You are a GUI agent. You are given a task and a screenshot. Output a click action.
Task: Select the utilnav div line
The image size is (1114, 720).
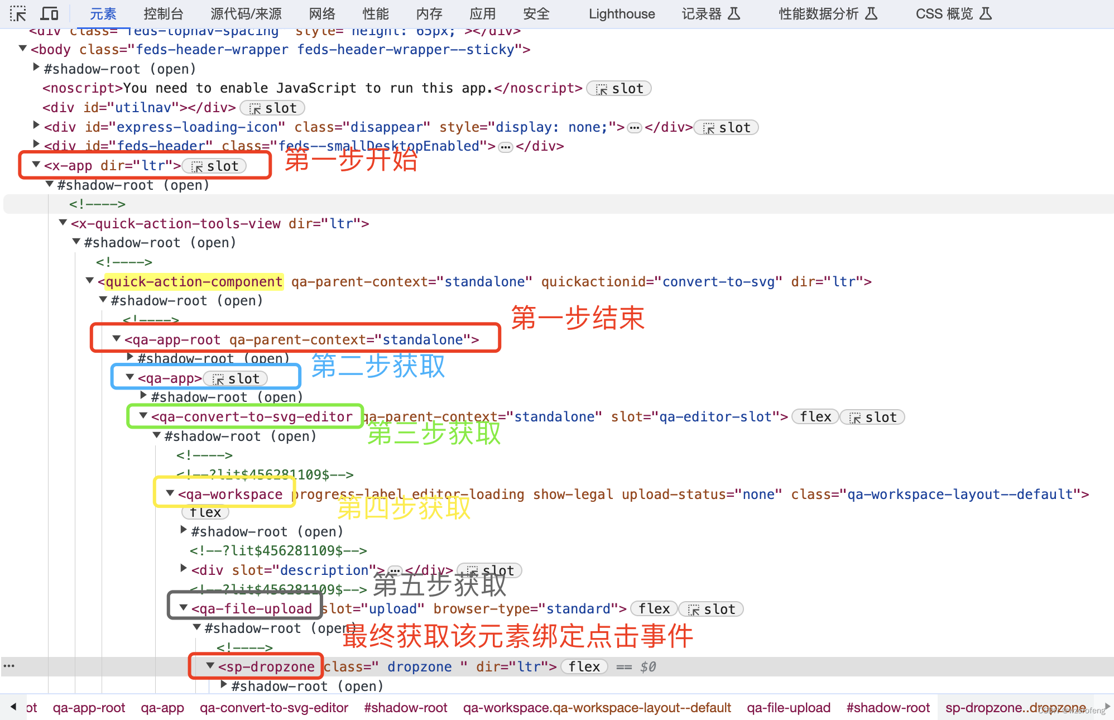coord(140,108)
